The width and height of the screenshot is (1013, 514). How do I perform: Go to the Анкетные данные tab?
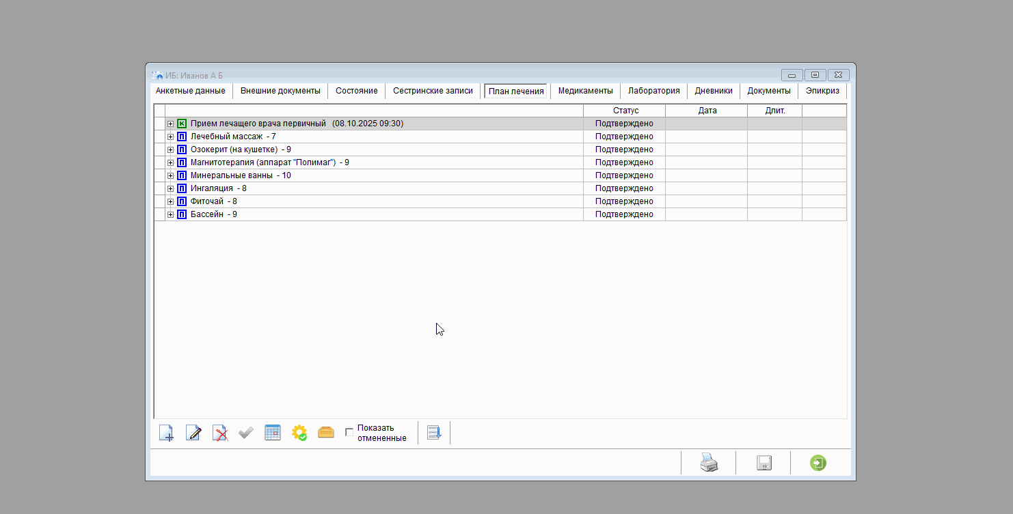coord(191,91)
